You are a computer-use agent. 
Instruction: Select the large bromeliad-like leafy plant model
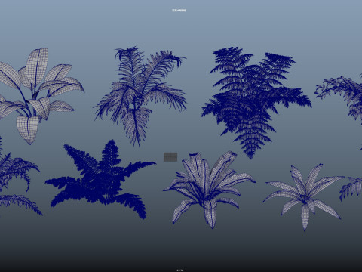click(x=210, y=190)
